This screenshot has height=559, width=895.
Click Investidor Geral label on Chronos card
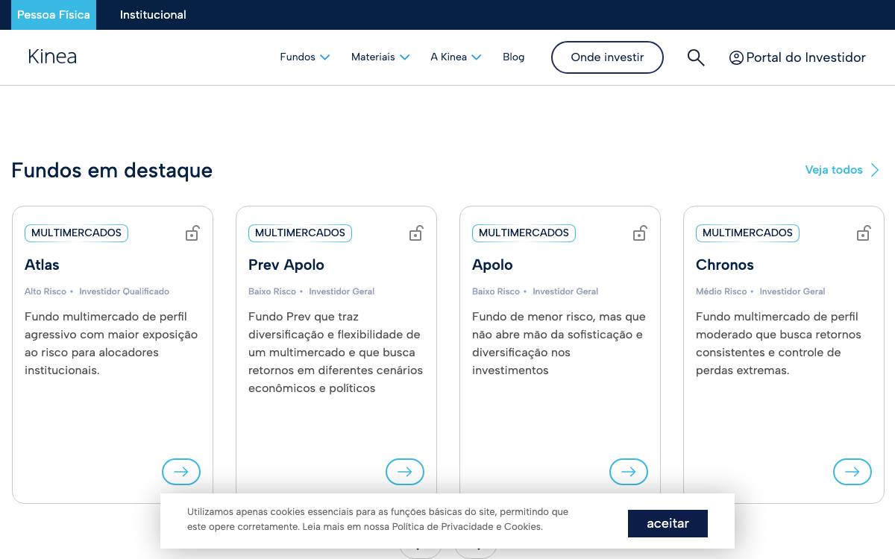pos(792,291)
